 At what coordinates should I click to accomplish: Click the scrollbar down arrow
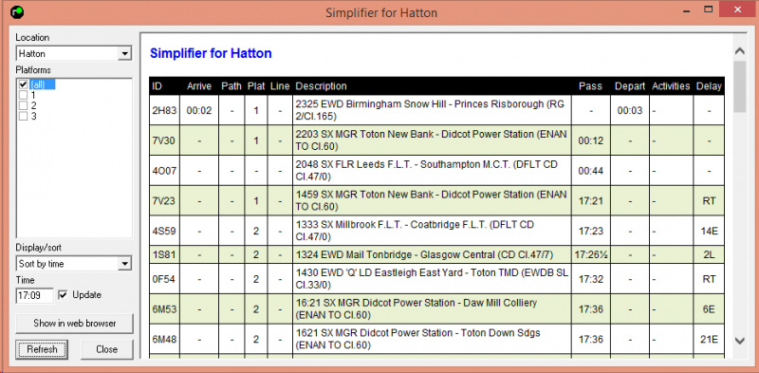point(739,341)
